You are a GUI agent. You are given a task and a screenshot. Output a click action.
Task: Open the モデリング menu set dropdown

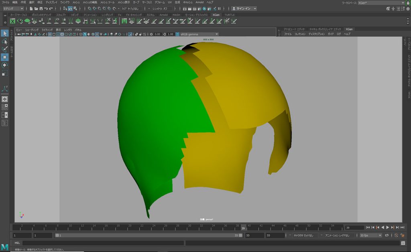tap(13, 8)
